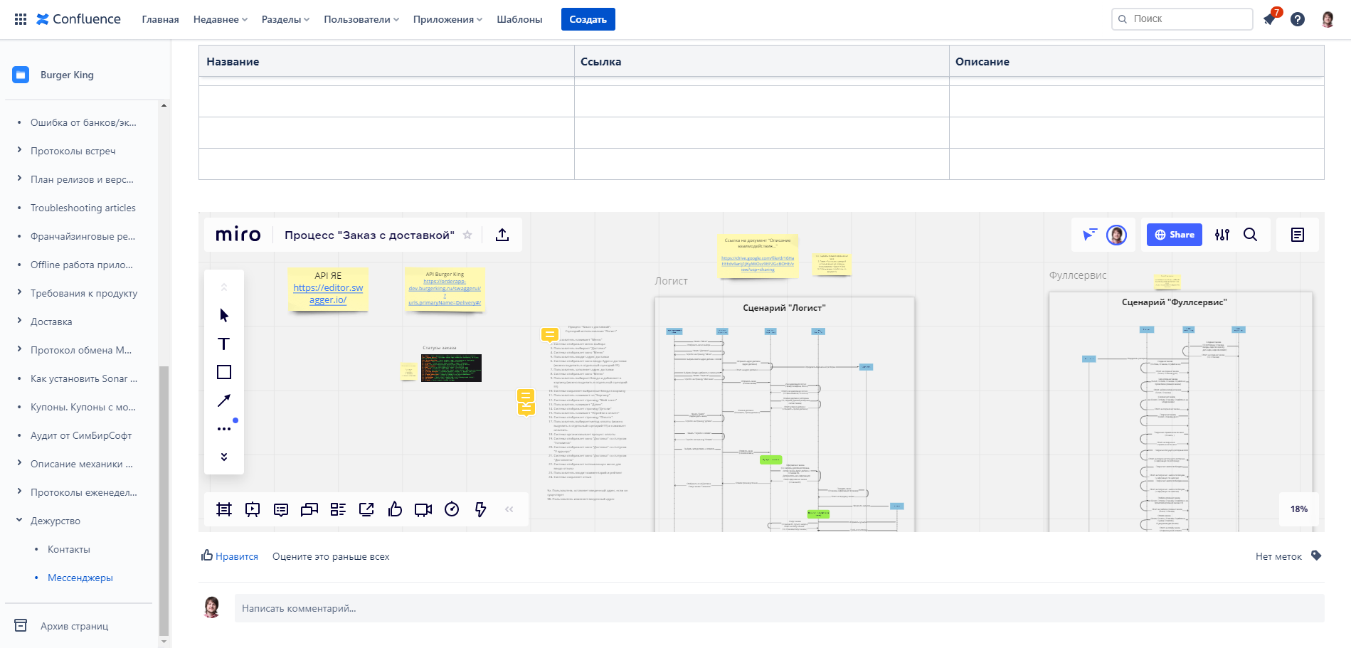
Task: Open the Шаблоны menu item
Action: [x=519, y=19]
